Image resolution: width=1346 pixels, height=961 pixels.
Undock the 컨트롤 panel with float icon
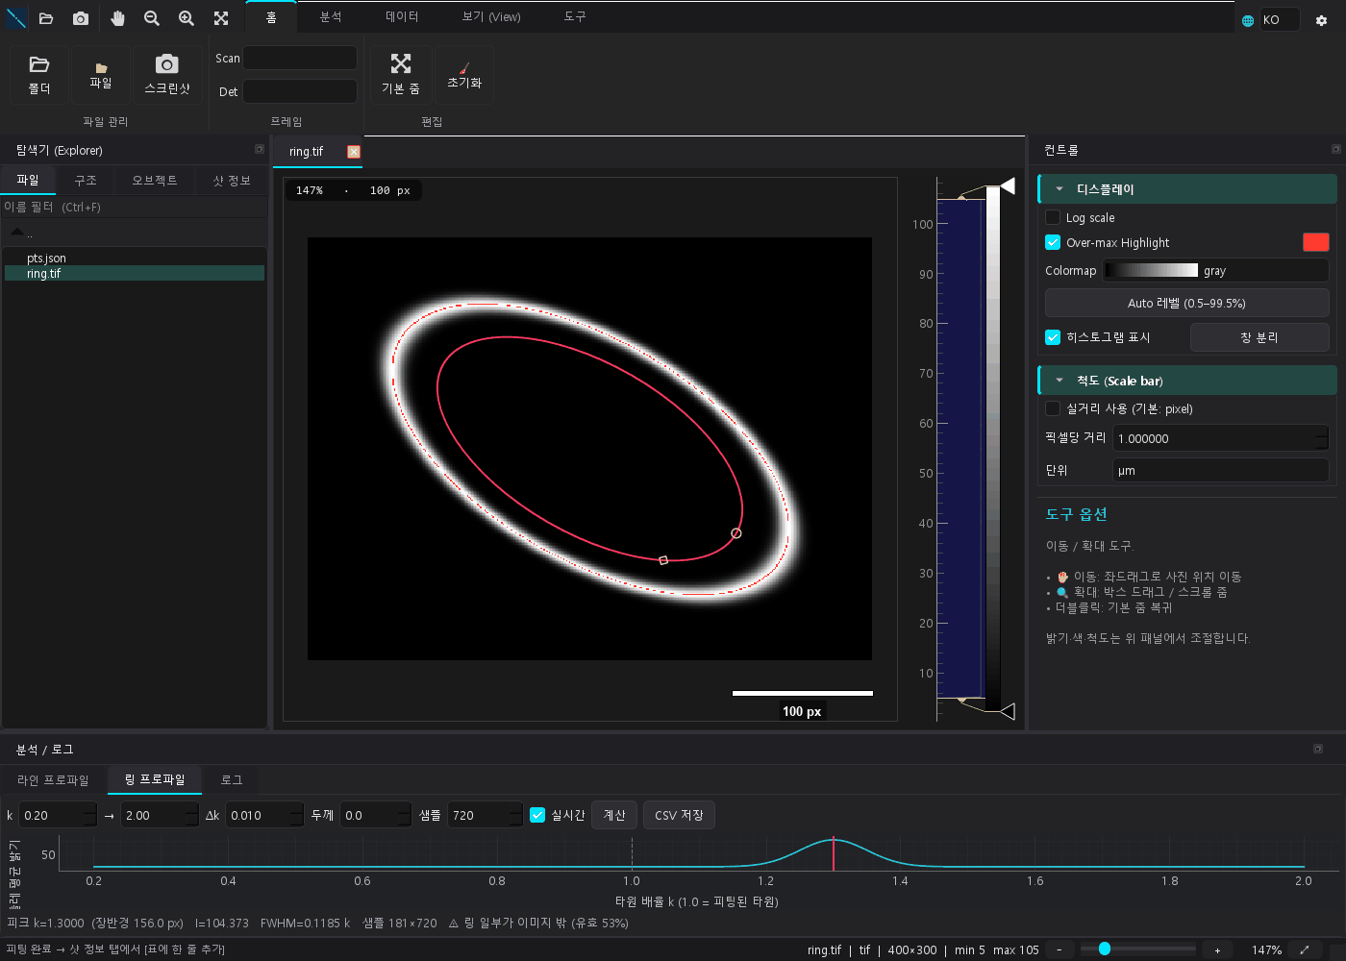click(x=1335, y=149)
